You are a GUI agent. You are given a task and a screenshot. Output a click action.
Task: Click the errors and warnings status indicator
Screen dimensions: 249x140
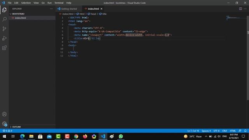click(7, 131)
